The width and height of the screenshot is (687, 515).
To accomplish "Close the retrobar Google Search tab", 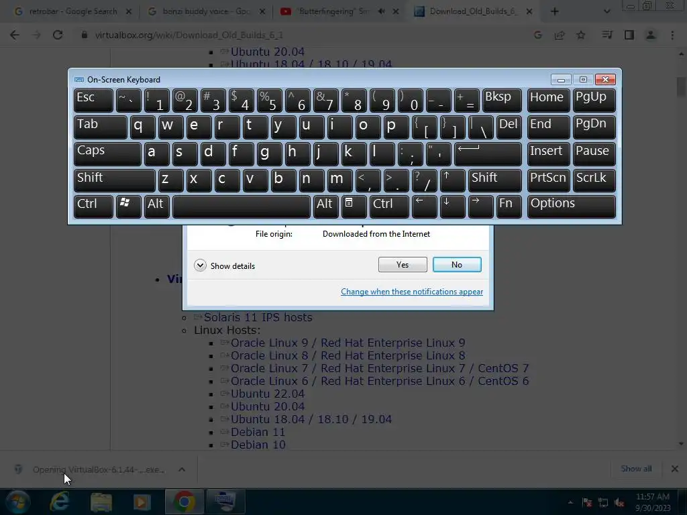I will [x=129, y=11].
